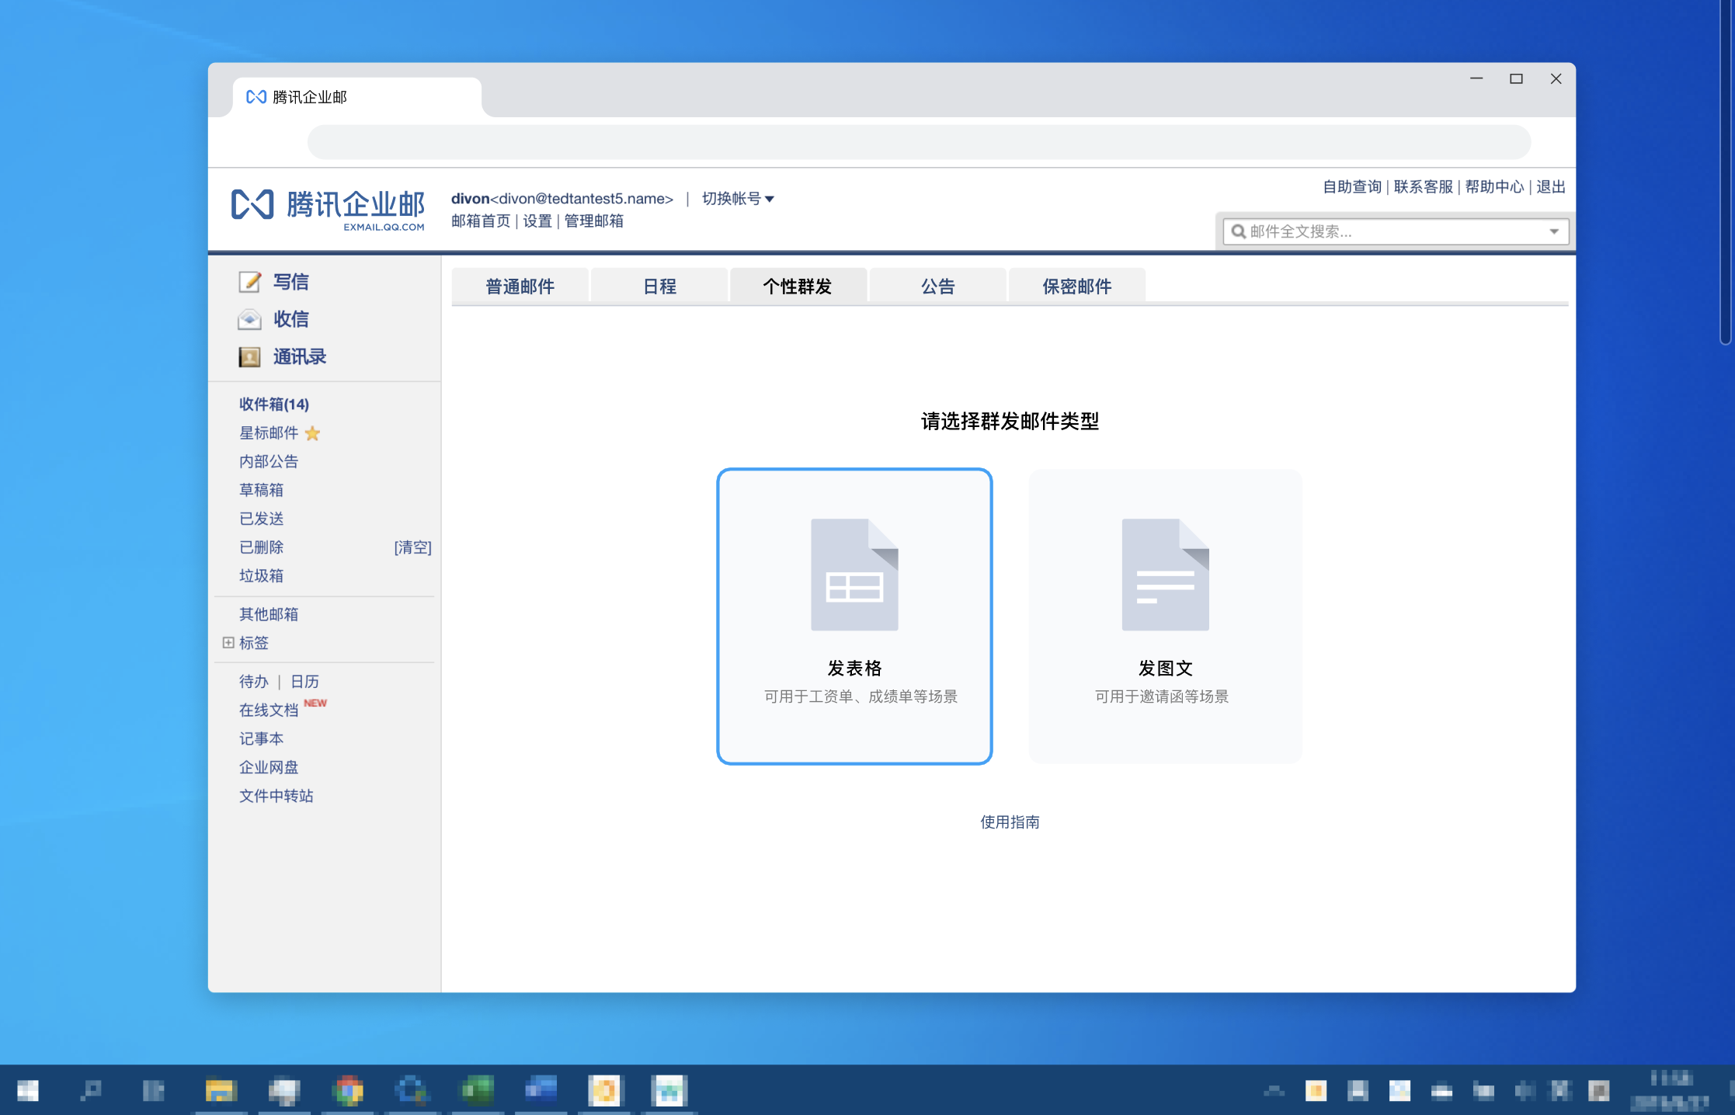Click 退出 to log out

coord(1551,187)
